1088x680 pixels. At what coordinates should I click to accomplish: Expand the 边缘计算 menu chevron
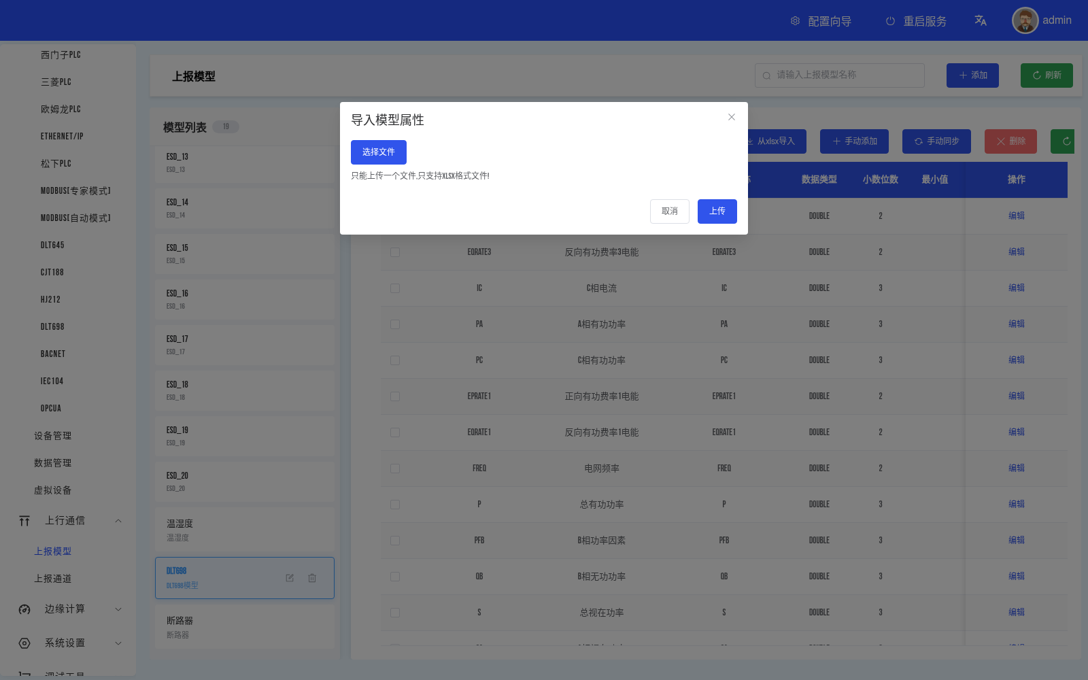[118, 609]
